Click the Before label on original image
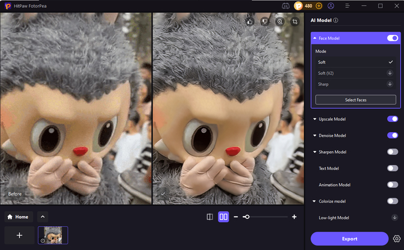This screenshot has width=404, height=250. tap(14, 194)
